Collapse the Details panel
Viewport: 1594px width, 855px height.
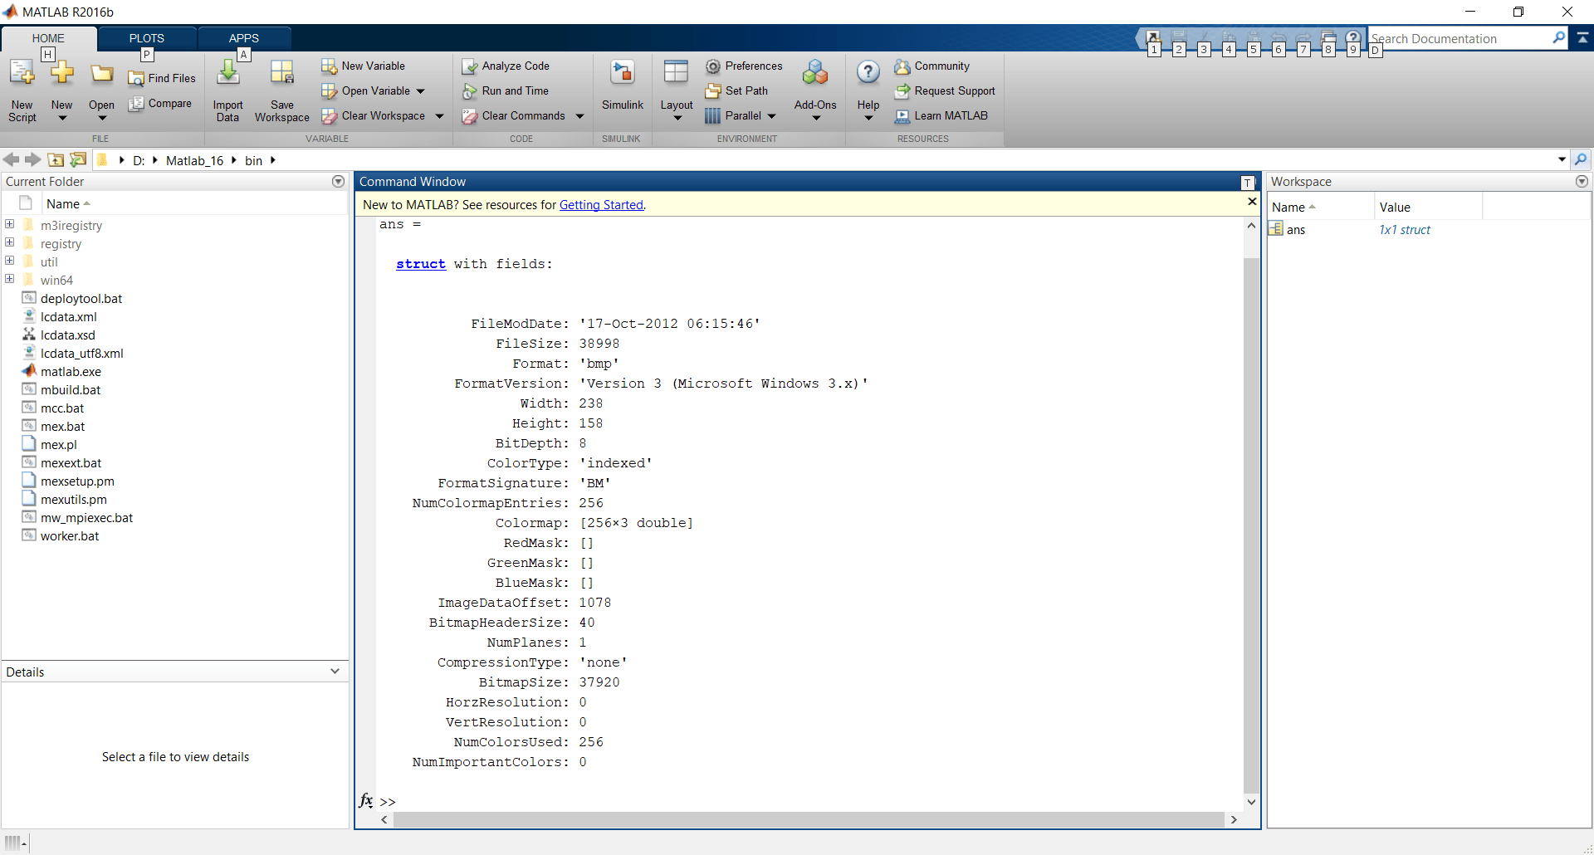[335, 672]
